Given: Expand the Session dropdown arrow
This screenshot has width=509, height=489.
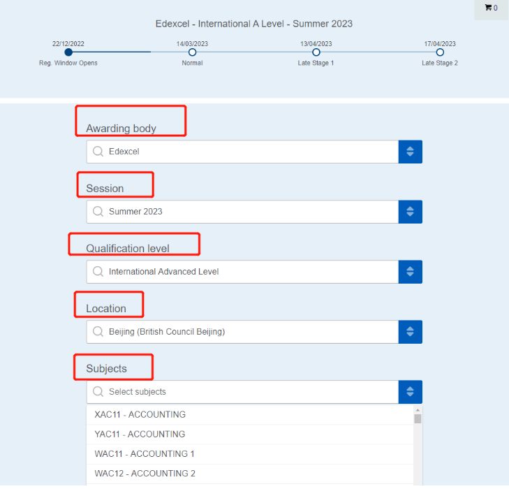Looking at the screenshot, I should (x=411, y=212).
